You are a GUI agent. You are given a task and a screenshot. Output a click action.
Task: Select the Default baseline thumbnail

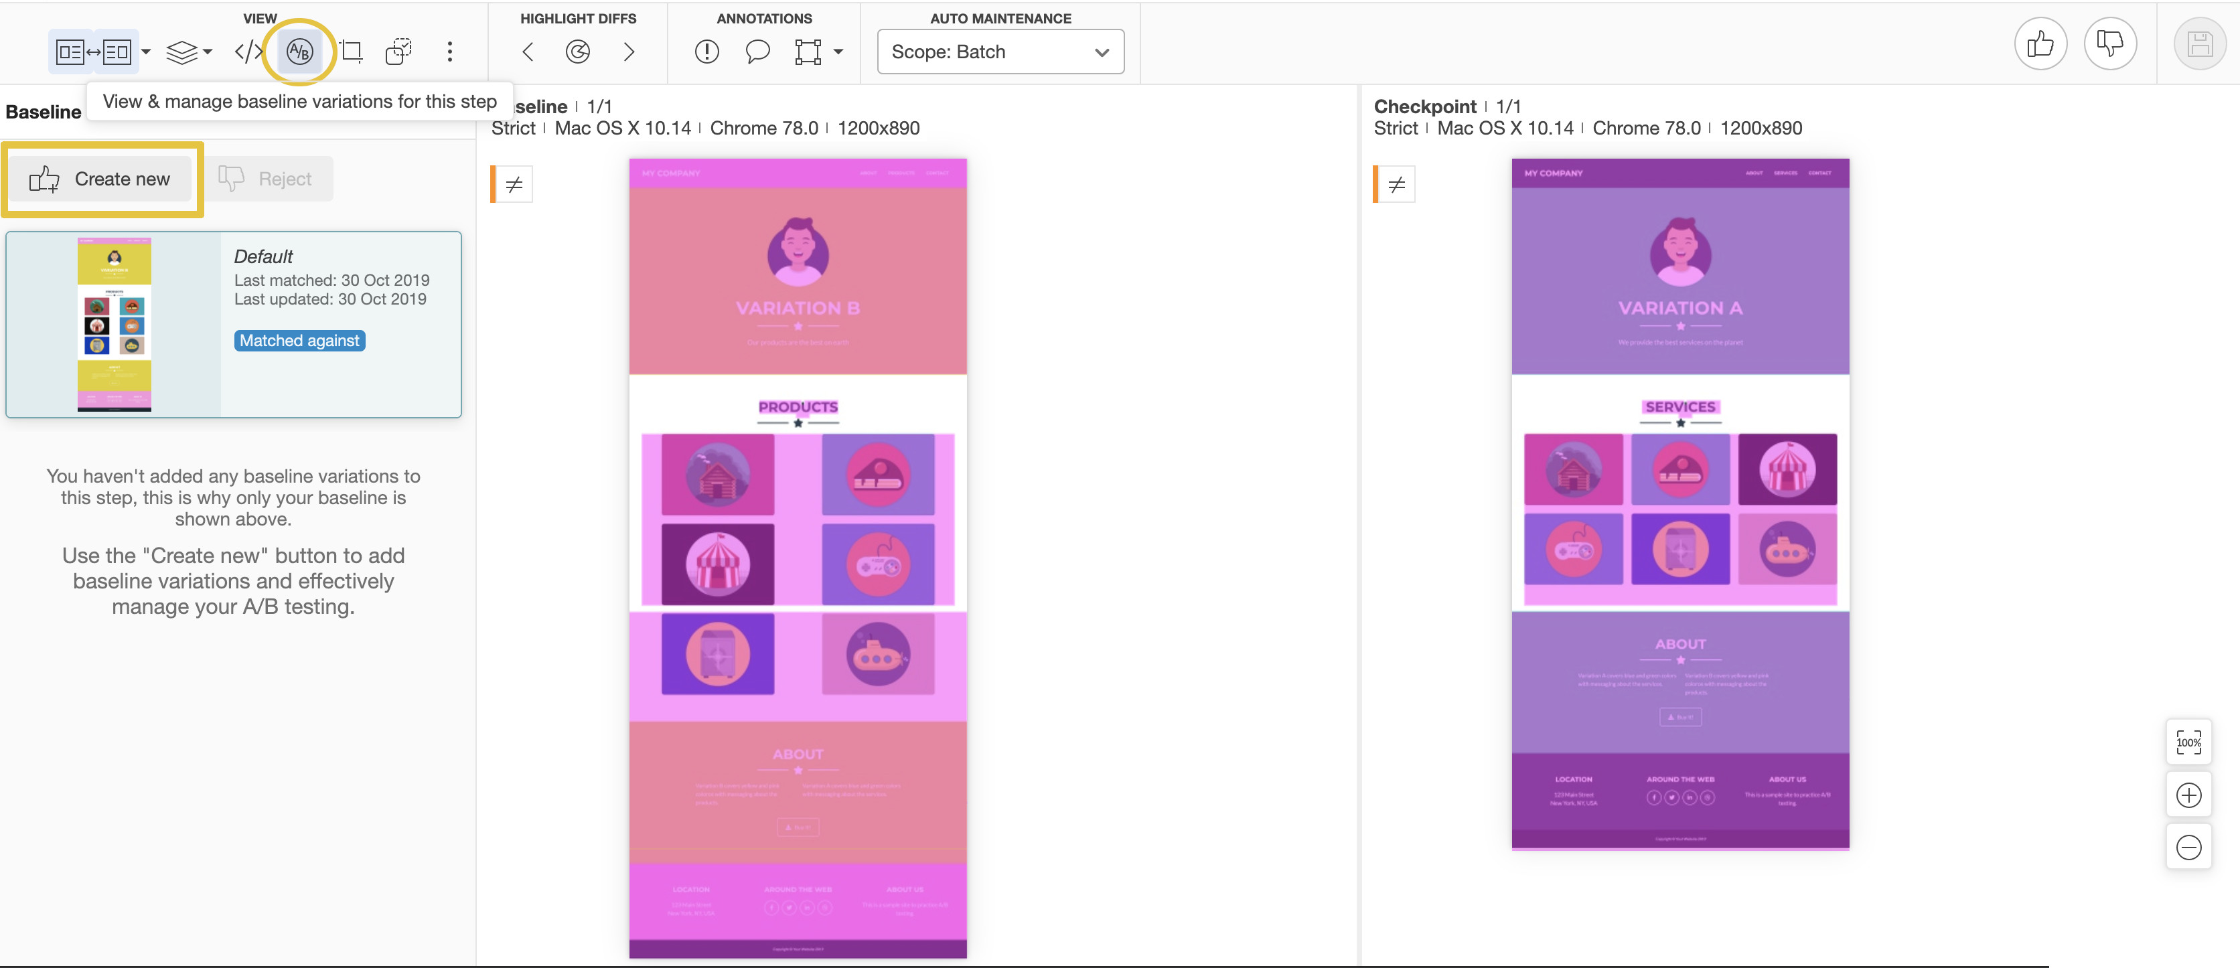pyautogui.click(x=114, y=324)
